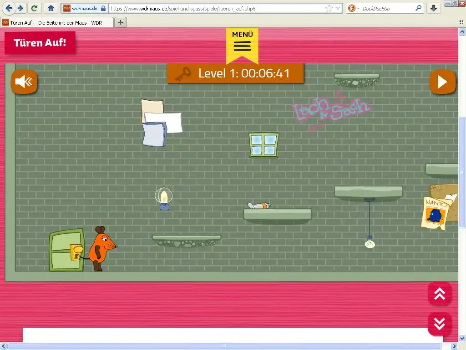Start the game with orange play button
466x350 pixels.
click(442, 82)
